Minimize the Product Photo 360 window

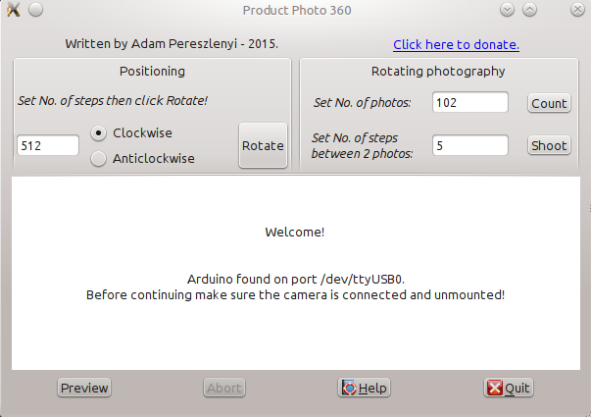(507, 10)
